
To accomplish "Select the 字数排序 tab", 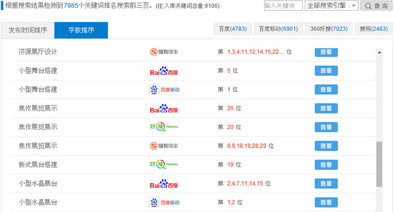I will (81, 30).
